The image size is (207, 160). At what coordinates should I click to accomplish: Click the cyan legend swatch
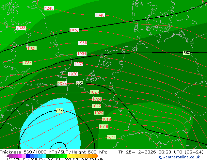[44, 156]
